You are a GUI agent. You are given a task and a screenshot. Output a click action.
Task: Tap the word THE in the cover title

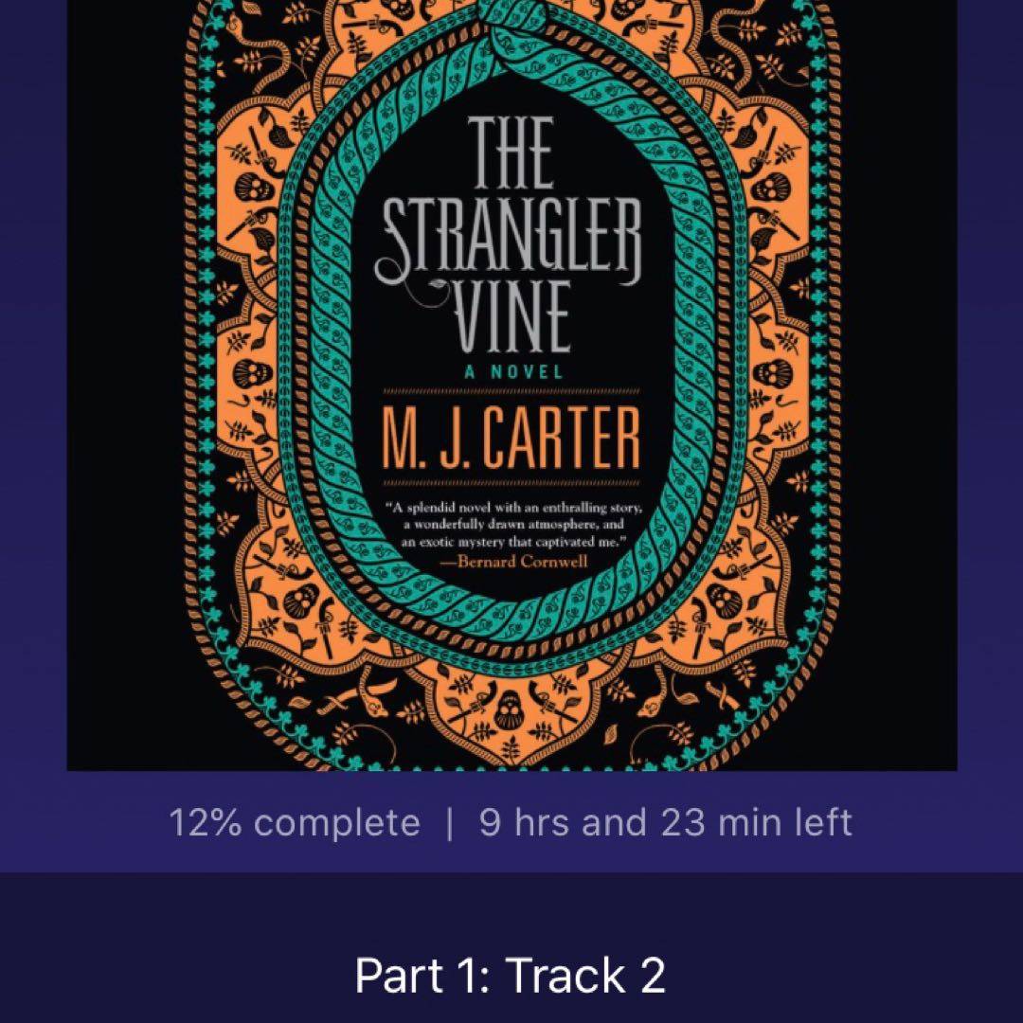coord(511,153)
